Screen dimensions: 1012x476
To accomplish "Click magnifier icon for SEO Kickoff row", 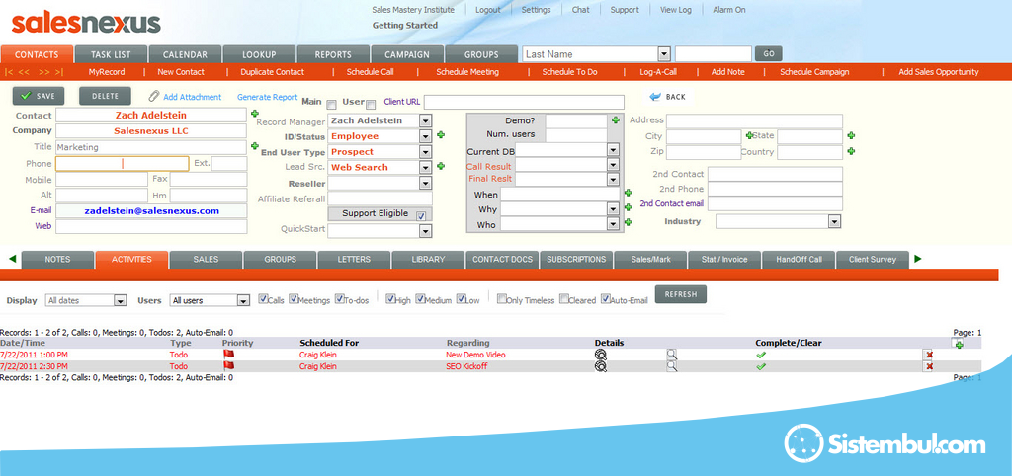I will click(672, 366).
